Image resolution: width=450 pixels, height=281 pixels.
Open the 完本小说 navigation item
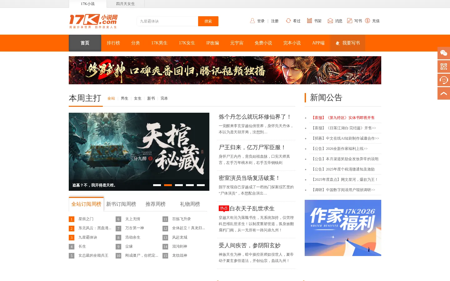point(292,43)
